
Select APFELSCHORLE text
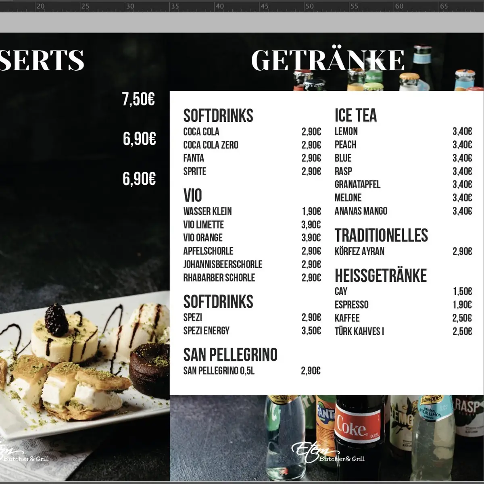point(208,251)
